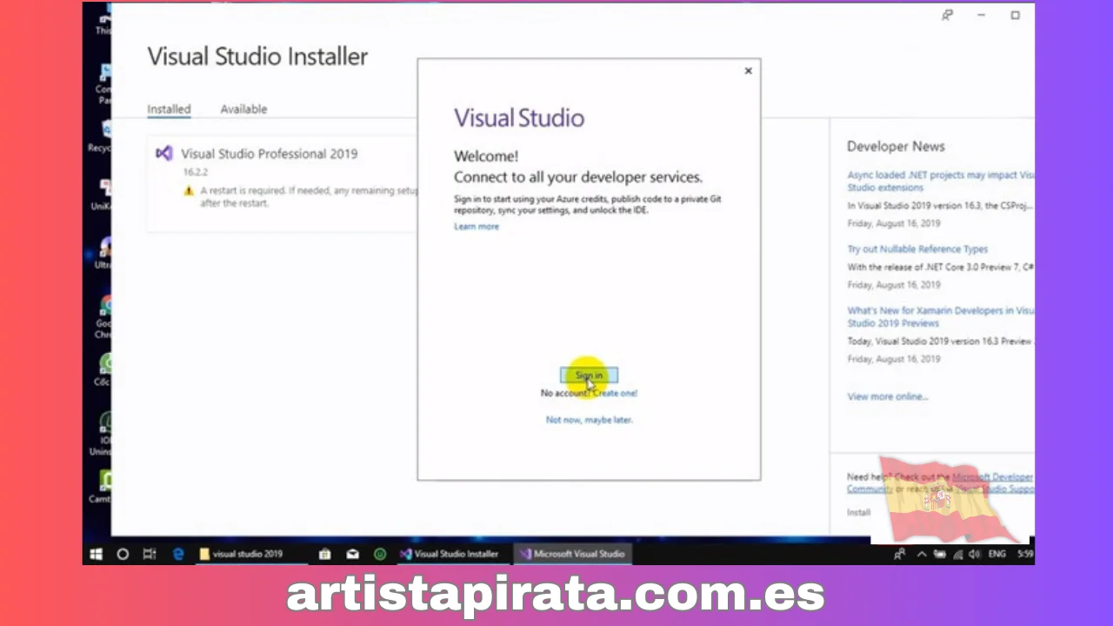Click the pin icon in the installer title bar
Viewport: 1113px width, 626px height.
point(947,16)
